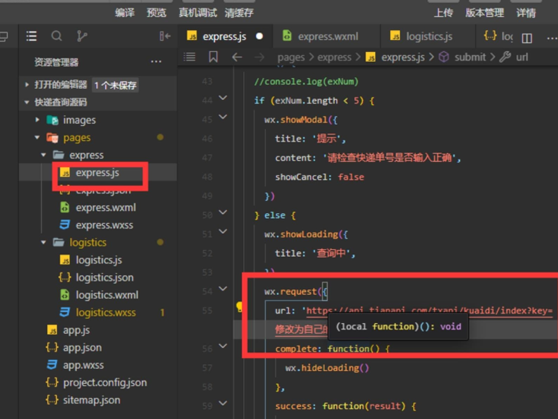Open app.json in the file tree

pos(82,347)
